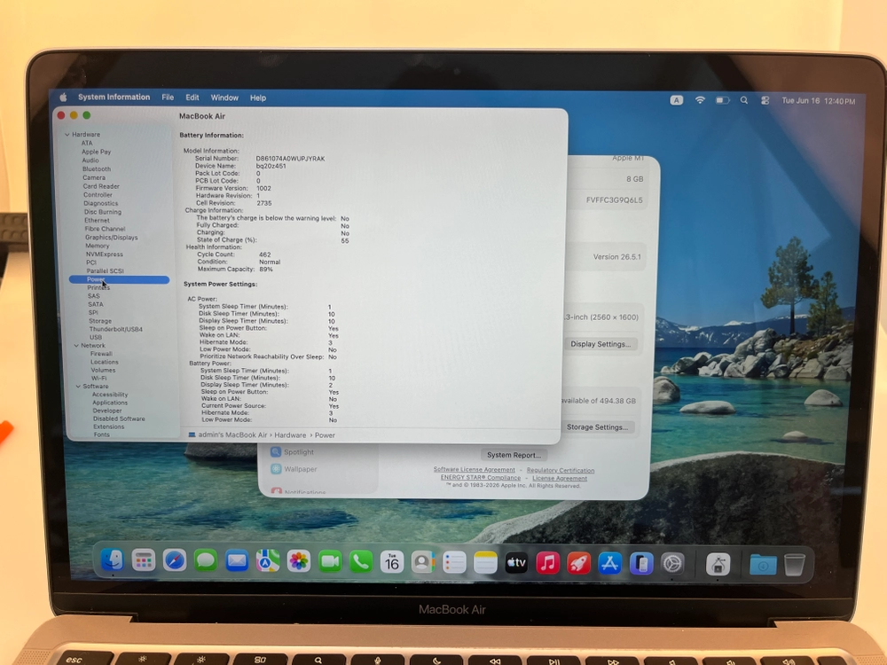887x665 pixels.
Task: Select Printers in the sidebar
Action: (x=98, y=288)
